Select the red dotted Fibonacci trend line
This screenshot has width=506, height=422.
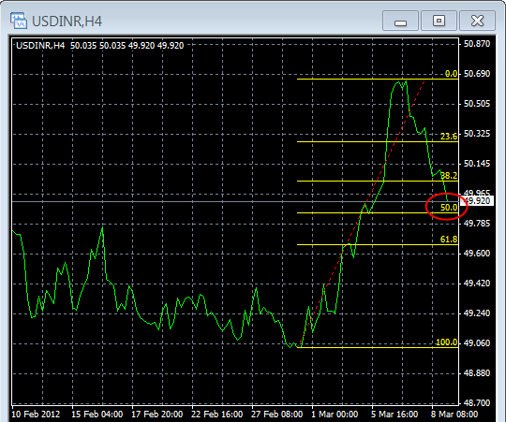click(362, 213)
